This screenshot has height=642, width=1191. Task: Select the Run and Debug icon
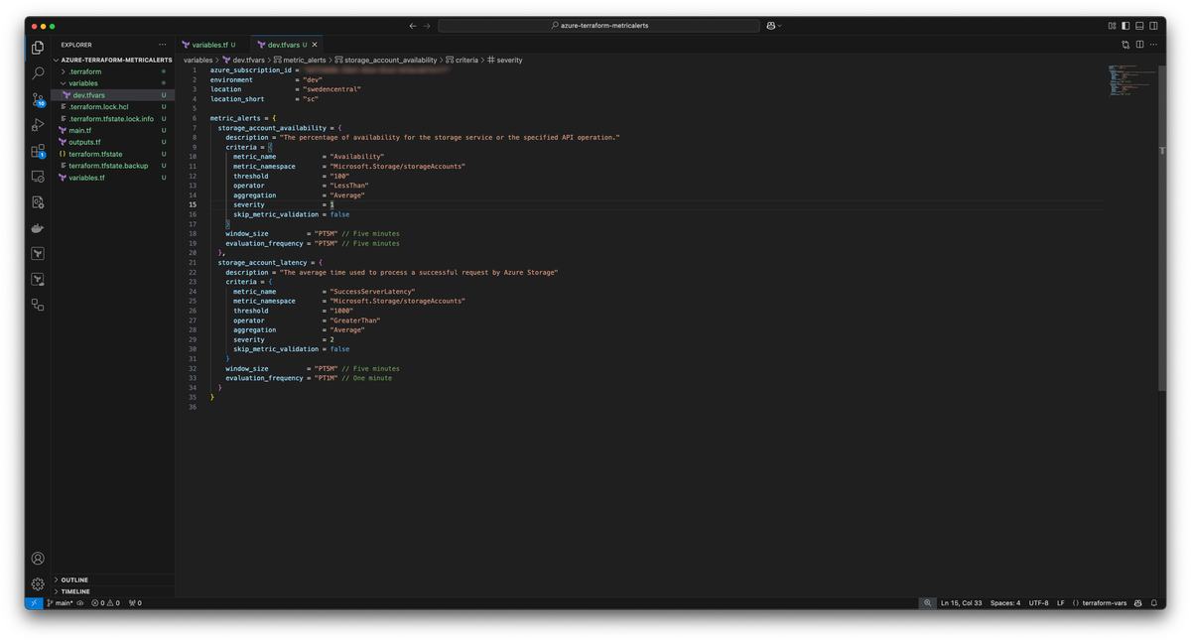click(38, 125)
